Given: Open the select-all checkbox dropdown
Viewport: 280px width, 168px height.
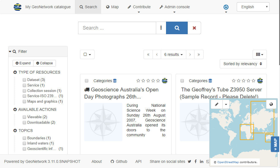Looking at the screenshot, I should coord(87,54).
